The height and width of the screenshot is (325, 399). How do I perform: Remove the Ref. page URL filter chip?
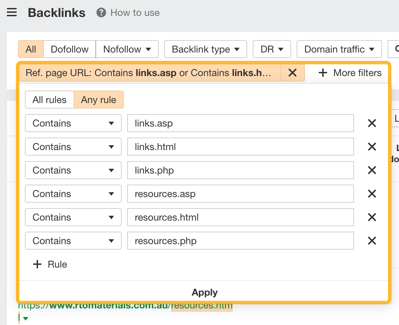pyautogui.click(x=292, y=73)
